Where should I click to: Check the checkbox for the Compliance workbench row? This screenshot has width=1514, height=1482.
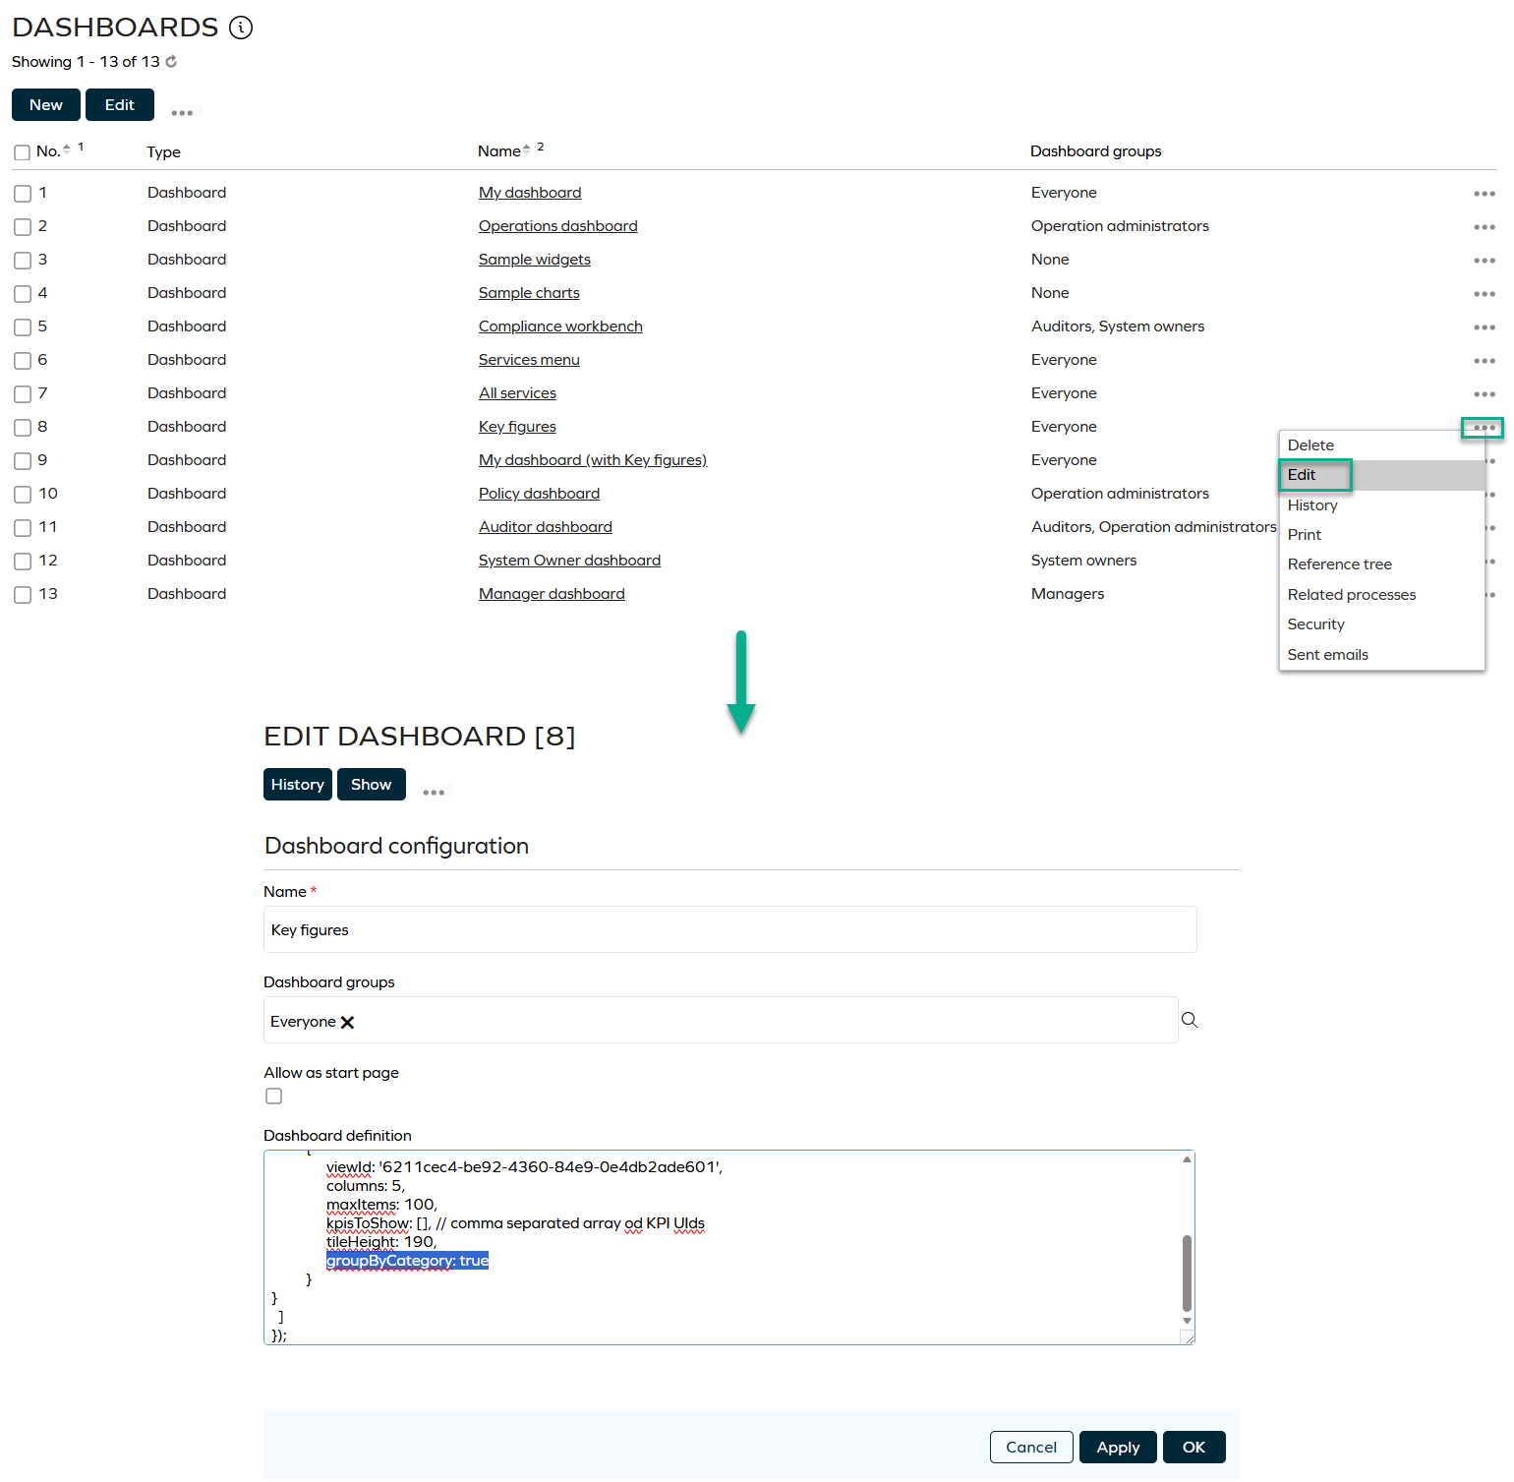point(23,326)
